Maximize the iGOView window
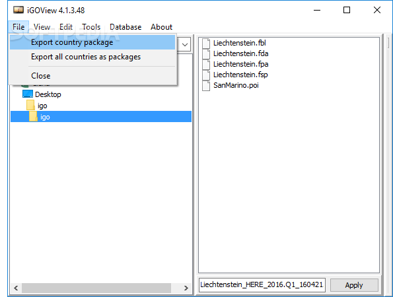This screenshot has height=297, width=393. coord(347,11)
